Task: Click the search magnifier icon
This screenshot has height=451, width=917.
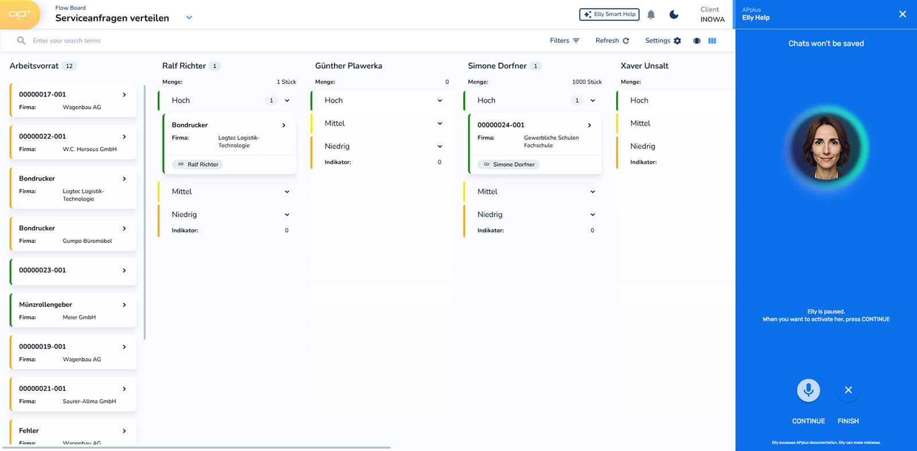Action: pos(21,41)
